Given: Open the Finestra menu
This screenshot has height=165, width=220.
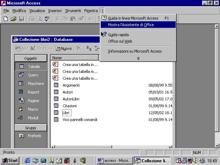Looking at the screenshot, I should (x=91, y=11).
